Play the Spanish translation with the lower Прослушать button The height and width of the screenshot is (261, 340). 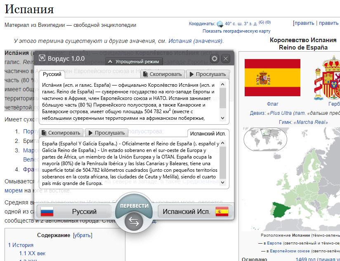coord(106,133)
